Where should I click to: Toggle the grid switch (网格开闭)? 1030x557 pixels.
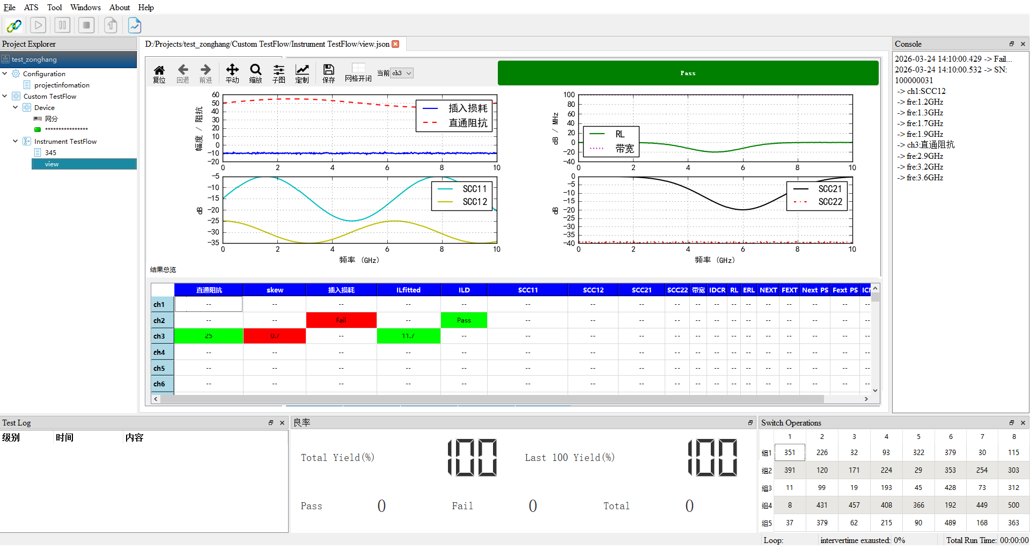tap(358, 72)
